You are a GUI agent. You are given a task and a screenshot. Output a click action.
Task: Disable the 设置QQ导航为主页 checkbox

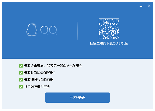coord(21,87)
